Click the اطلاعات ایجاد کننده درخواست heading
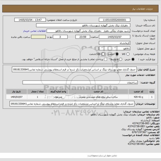161x161 pixels. coord(141,135)
